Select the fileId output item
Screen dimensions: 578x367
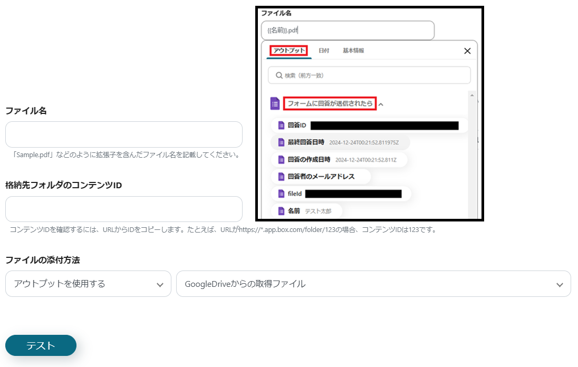coord(341,194)
